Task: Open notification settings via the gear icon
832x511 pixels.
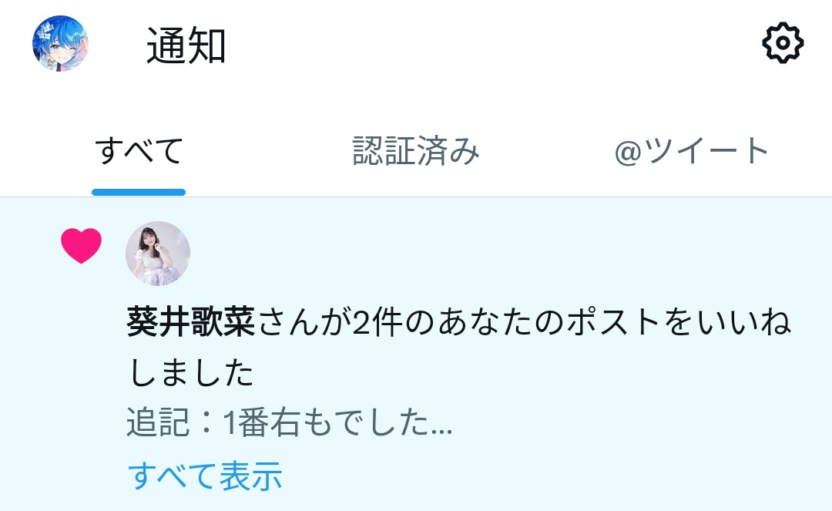Action: tap(783, 43)
